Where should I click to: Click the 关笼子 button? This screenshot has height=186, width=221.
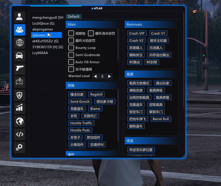(75, 137)
